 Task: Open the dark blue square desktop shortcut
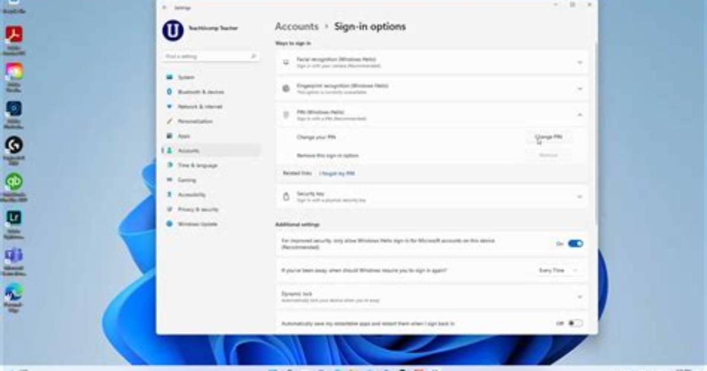[x=14, y=109]
